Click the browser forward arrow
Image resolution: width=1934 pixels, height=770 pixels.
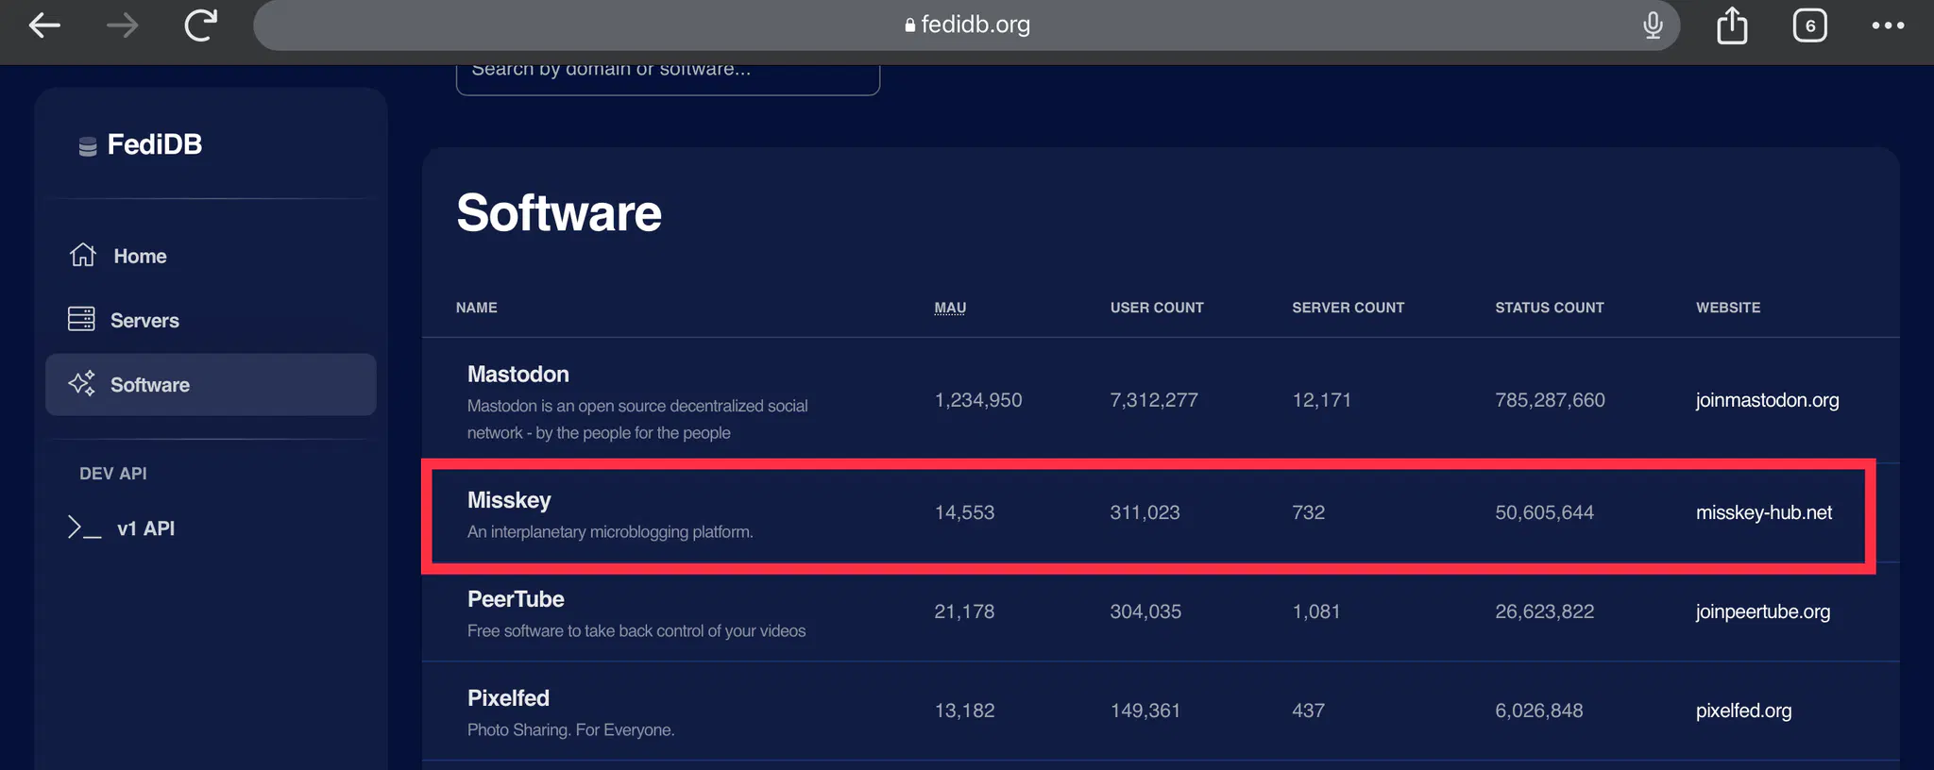[123, 25]
